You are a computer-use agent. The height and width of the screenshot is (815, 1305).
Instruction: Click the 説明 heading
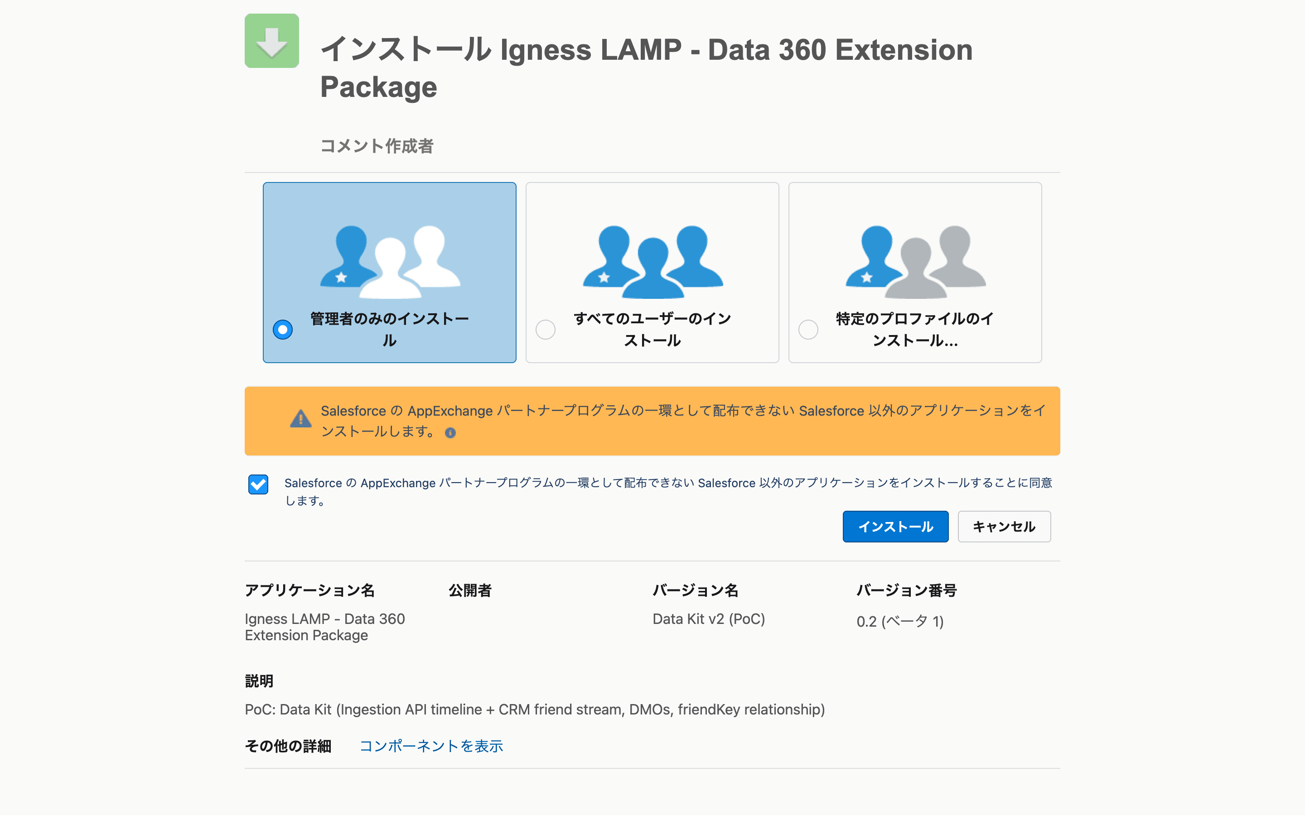pyautogui.click(x=259, y=681)
